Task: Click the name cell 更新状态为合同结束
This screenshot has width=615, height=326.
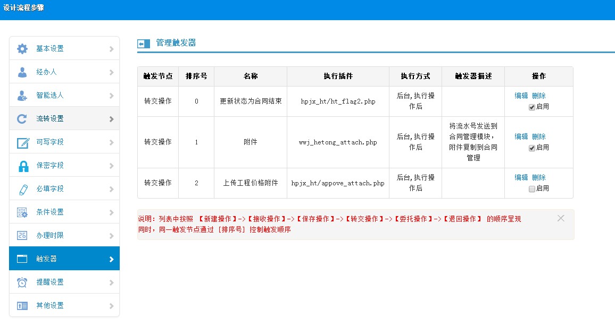Action: coord(251,101)
